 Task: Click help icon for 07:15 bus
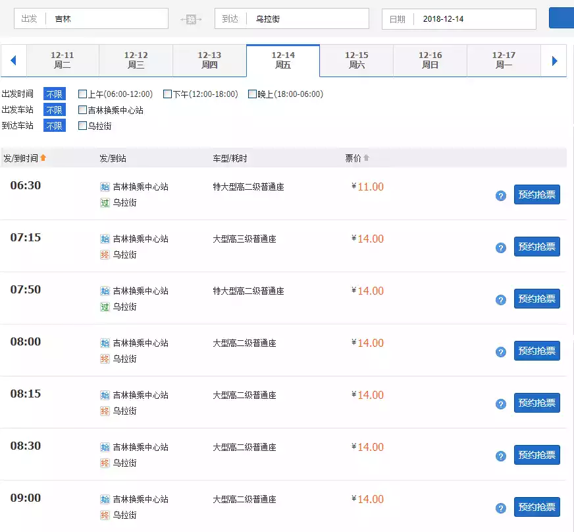(500, 248)
